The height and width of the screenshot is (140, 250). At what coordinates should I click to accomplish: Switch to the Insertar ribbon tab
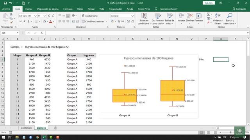[x=29, y=9]
